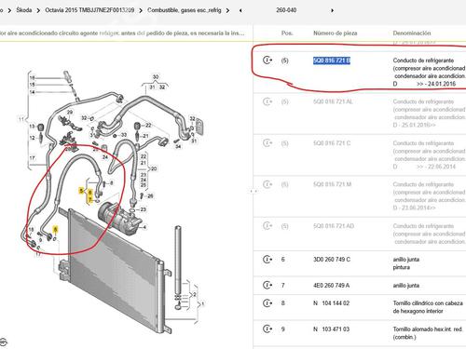
Task: Click highlighted position 7 in diagram
Action: pyautogui.click(x=90, y=199)
